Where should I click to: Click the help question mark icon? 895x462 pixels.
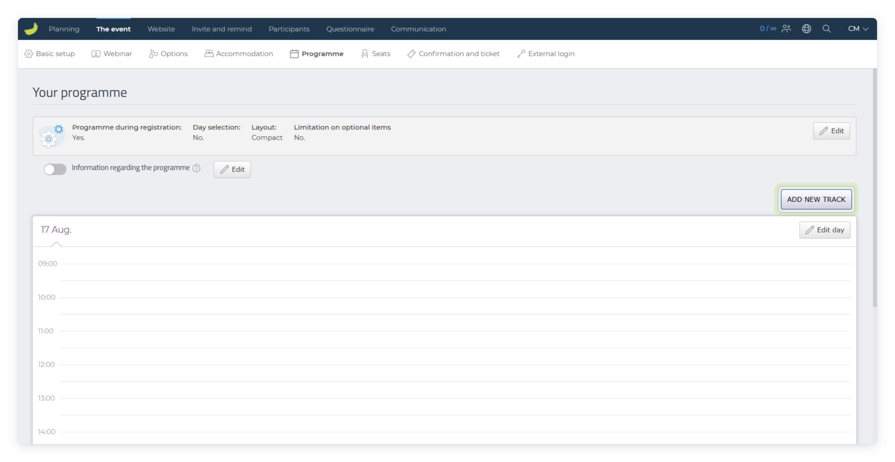tap(196, 168)
